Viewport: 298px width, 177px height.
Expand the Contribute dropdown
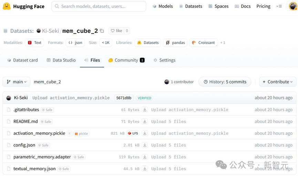tap(277, 82)
